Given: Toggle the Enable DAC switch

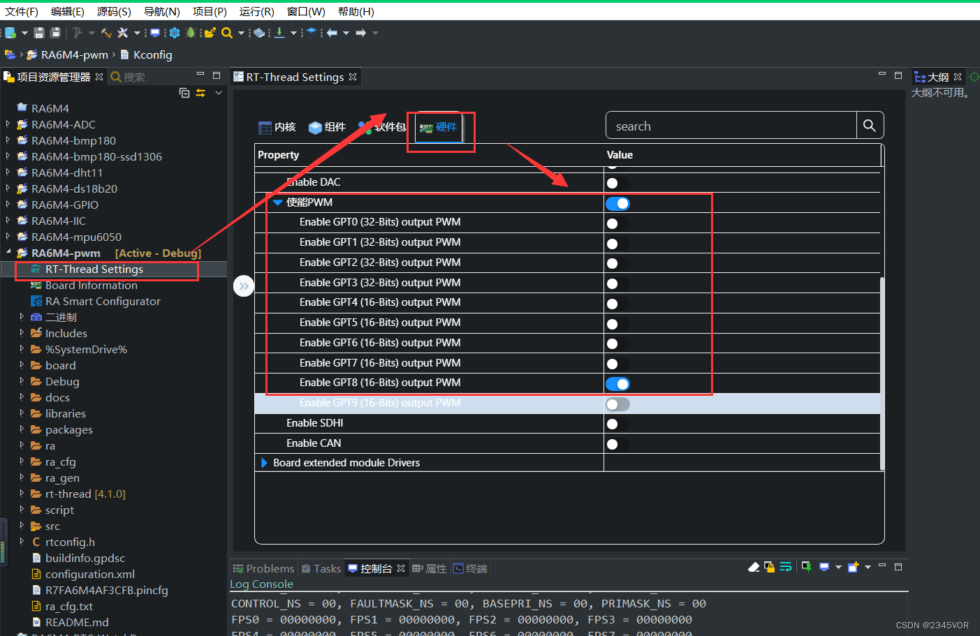Looking at the screenshot, I should tap(617, 183).
